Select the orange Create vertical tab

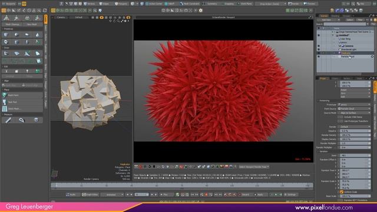46,19
